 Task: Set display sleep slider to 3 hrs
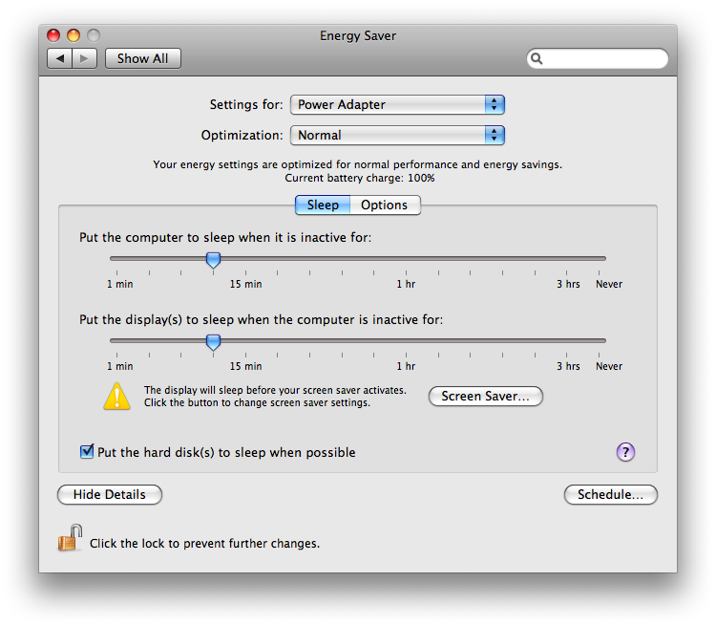coord(566,340)
